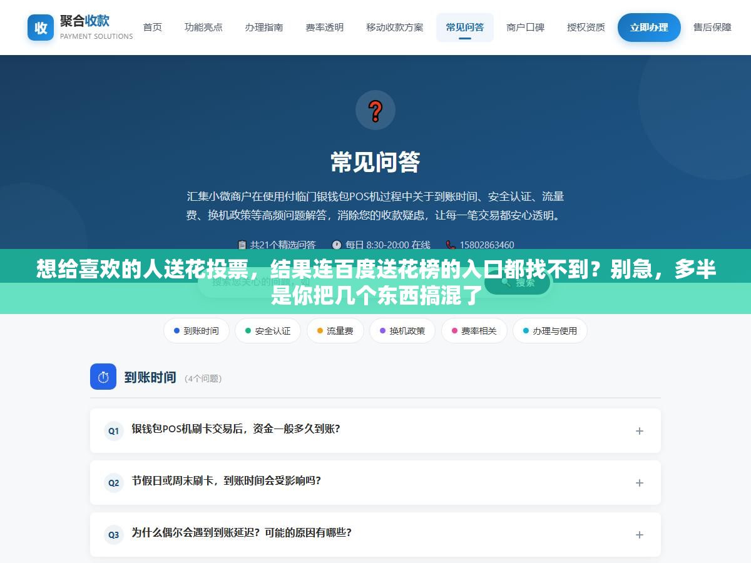The width and height of the screenshot is (751, 563).
Task: Open 移动收款方案 navigation item
Action: (x=394, y=28)
